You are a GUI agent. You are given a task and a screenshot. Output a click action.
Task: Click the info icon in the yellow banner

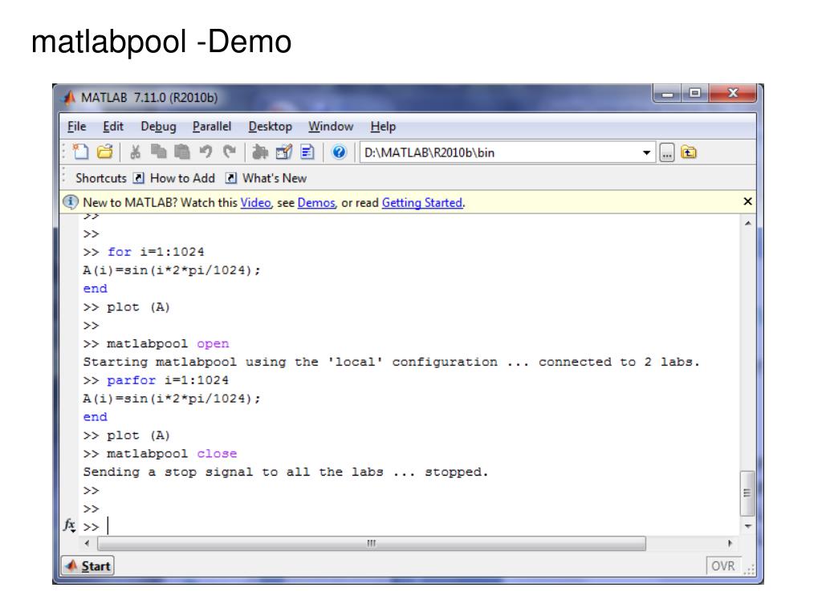tap(71, 201)
